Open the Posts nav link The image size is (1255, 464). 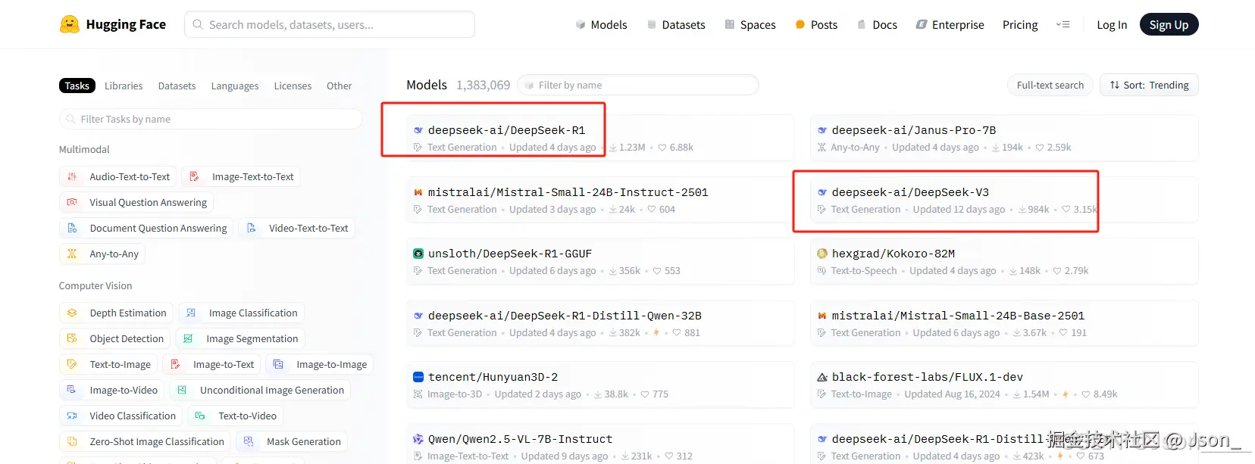click(815, 25)
